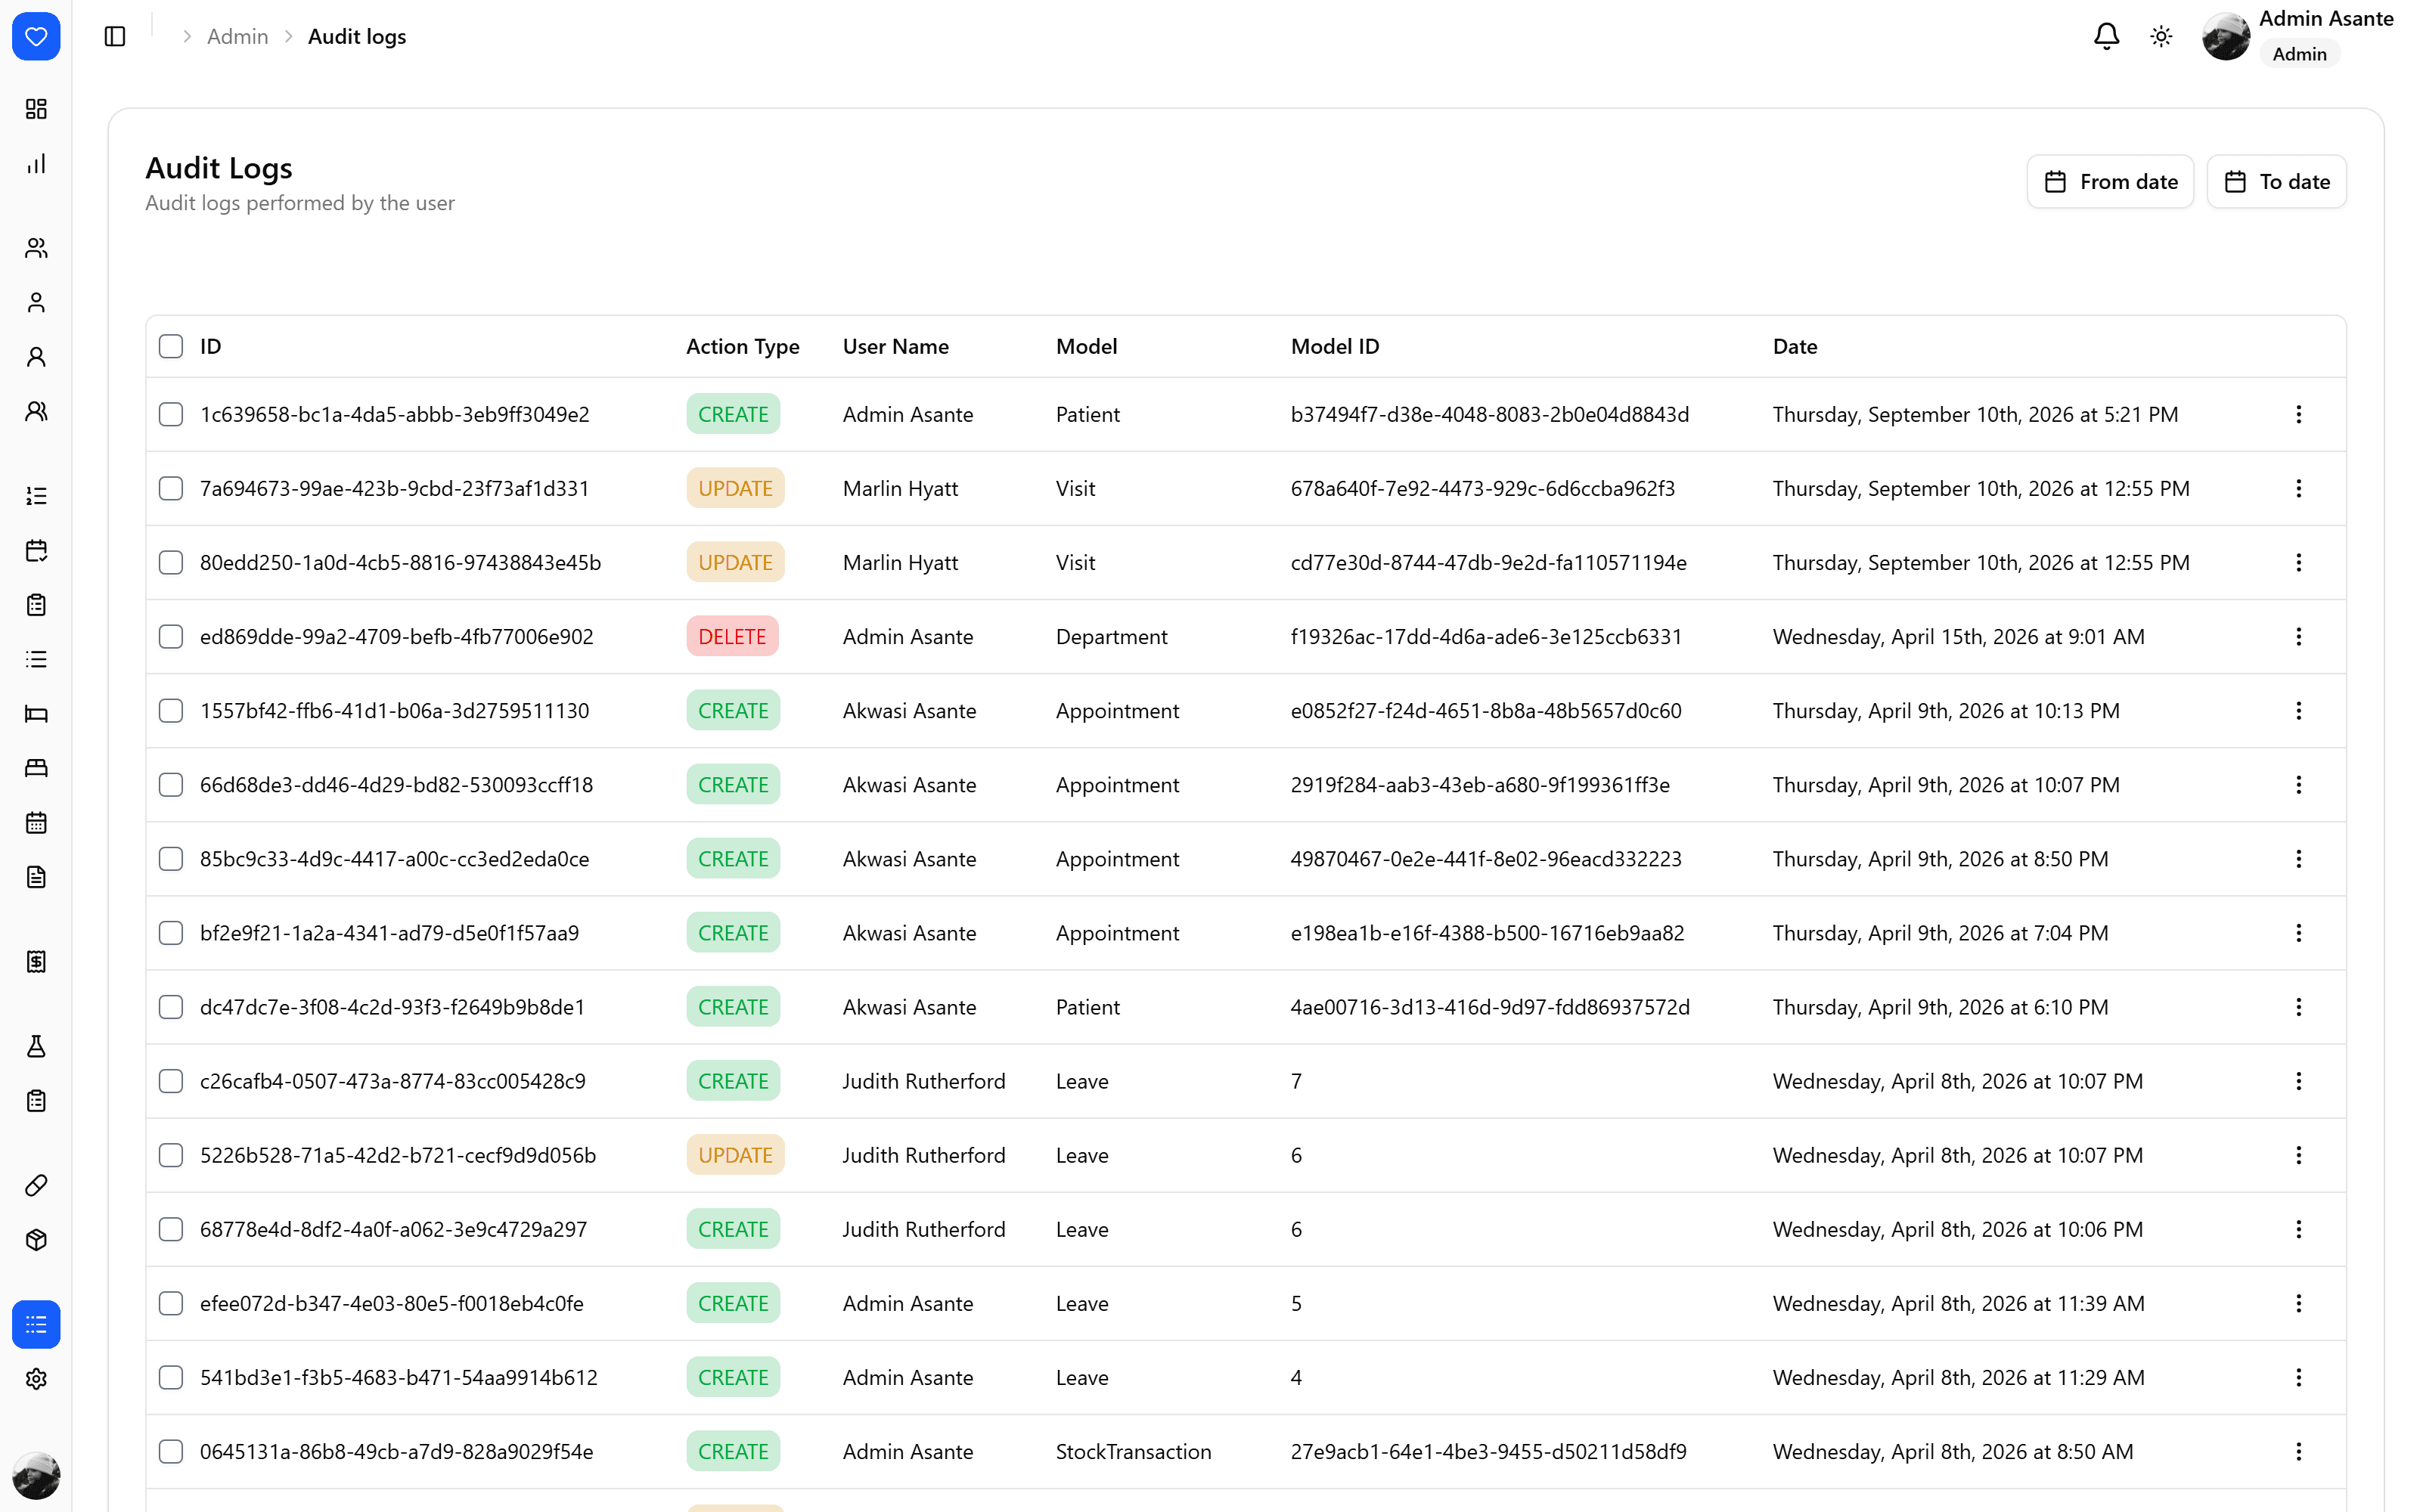
Task: Click 'Marlin Hyatt' in row 80edd250-1a0d
Action: [x=900, y=563]
